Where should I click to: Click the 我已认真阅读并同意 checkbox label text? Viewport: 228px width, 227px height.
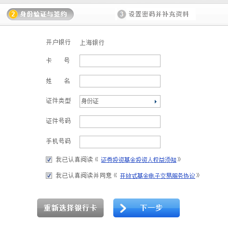coord(83,175)
